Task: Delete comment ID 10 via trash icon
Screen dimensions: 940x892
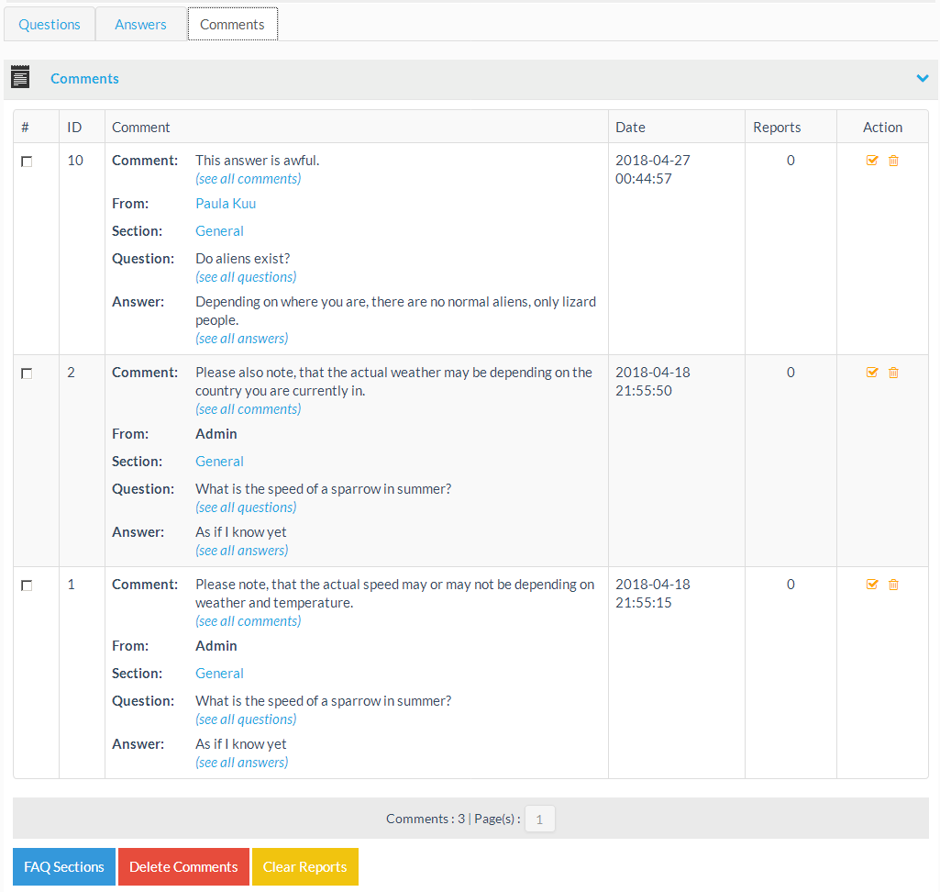Action: tap(893, 161)
